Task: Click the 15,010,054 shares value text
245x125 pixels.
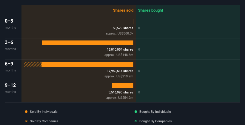Action: tap(120, 49)
